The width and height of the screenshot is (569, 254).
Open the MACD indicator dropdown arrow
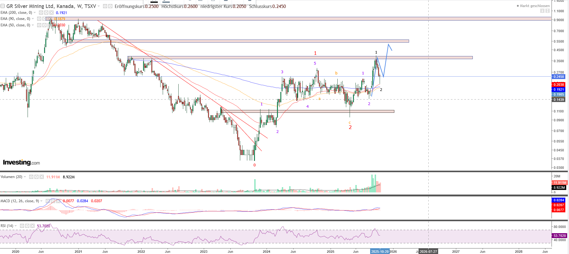(41, 201)
